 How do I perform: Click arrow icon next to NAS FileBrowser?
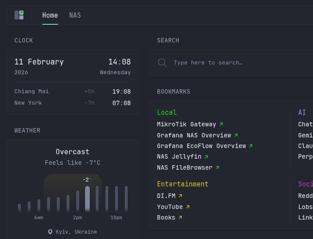point(217,167)
